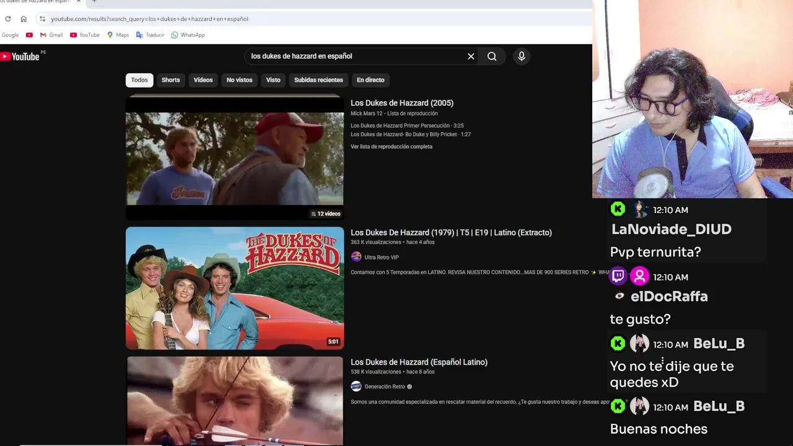The height and width of the screenshot is (446, 793).
Task: Open title Los Dukes de Hazzard (Español Latino)
Action: pyautogui.click(x=419, y=362)
